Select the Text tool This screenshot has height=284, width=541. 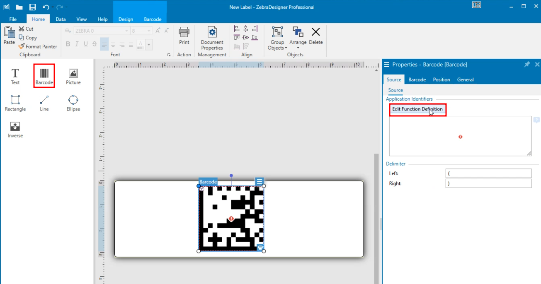(x=15, y=76)
